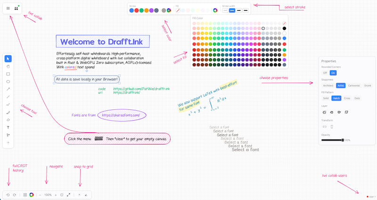
Task: Click the zoom-to-fit target icon
Action: pos(62,195)
